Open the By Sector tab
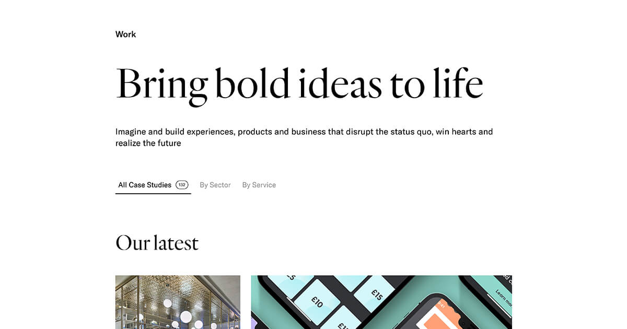The width and height of the screenshot is (627, 329). pos(215,185)
